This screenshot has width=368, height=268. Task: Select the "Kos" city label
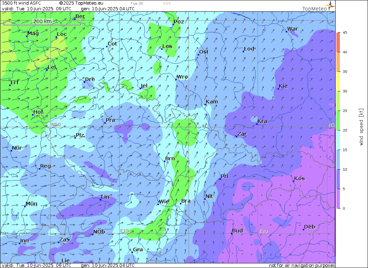[x=300, y=178]
